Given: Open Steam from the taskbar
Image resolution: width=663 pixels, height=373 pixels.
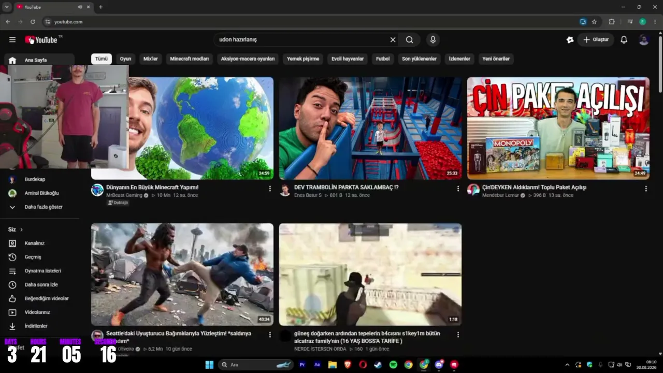Looking at the screenshot, I should tap(378, 365).
